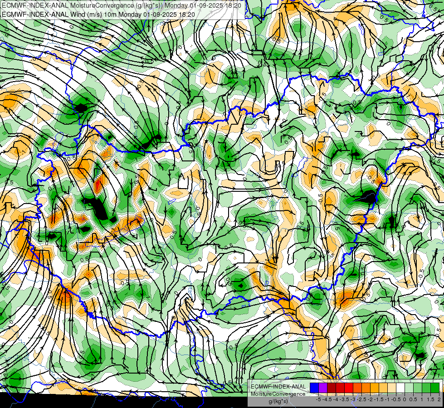Click the -2.5 tick label on the legend scale
The height and width of the screenshot is (408, 444).
361,399
